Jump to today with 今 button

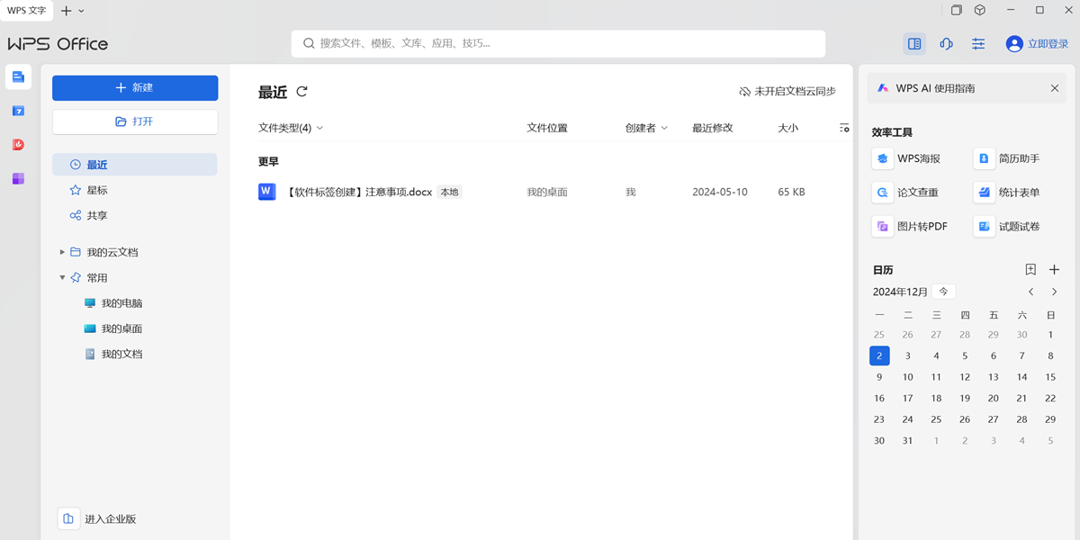pyautogui.click(x=943, y=292)
